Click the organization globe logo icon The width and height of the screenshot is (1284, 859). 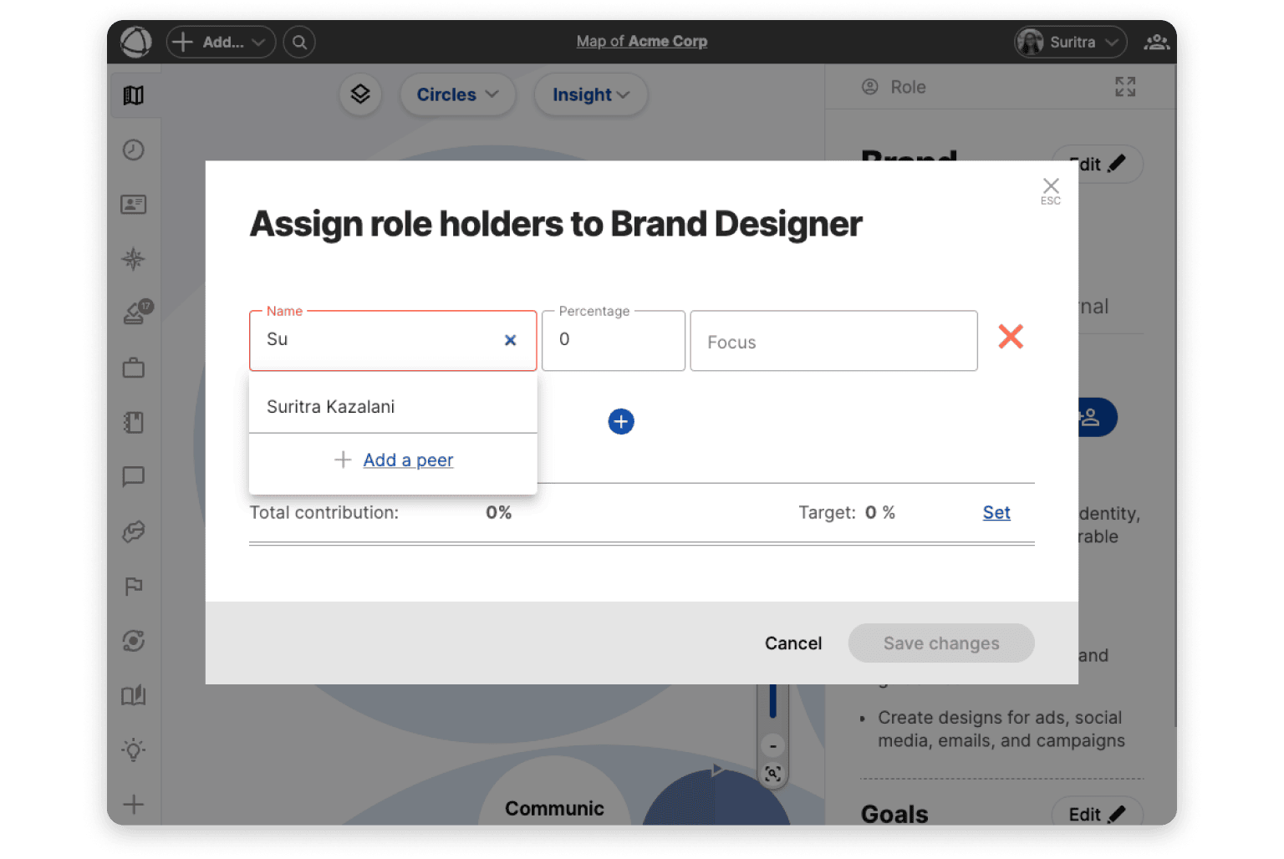coord(135,41)
